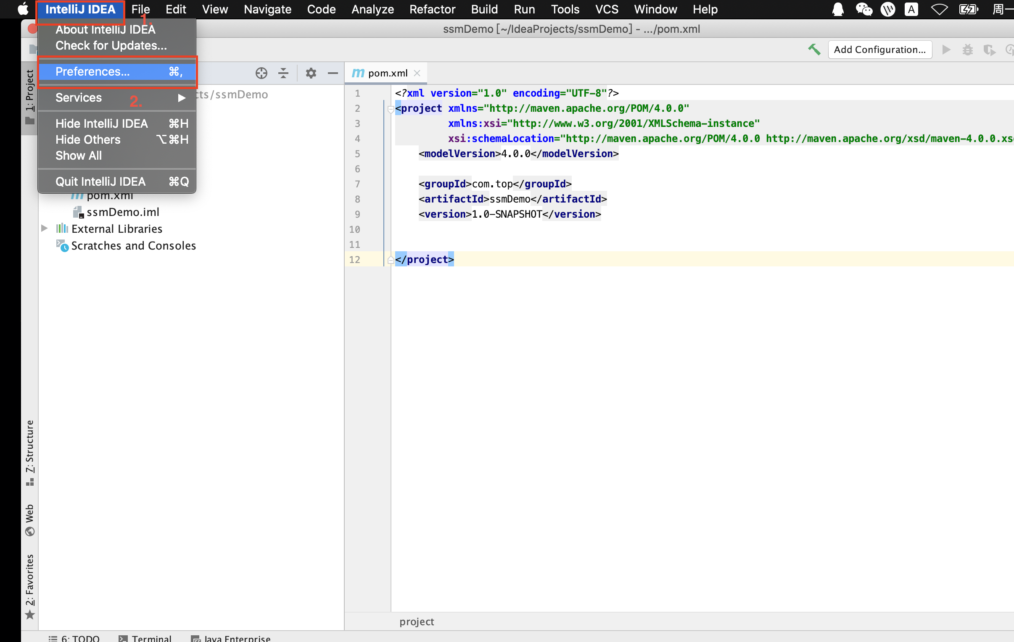The height and width of the screenshot is (642, 1014).
Task: Click the IntelliJ IDEA menu
Action: (82, 9)
